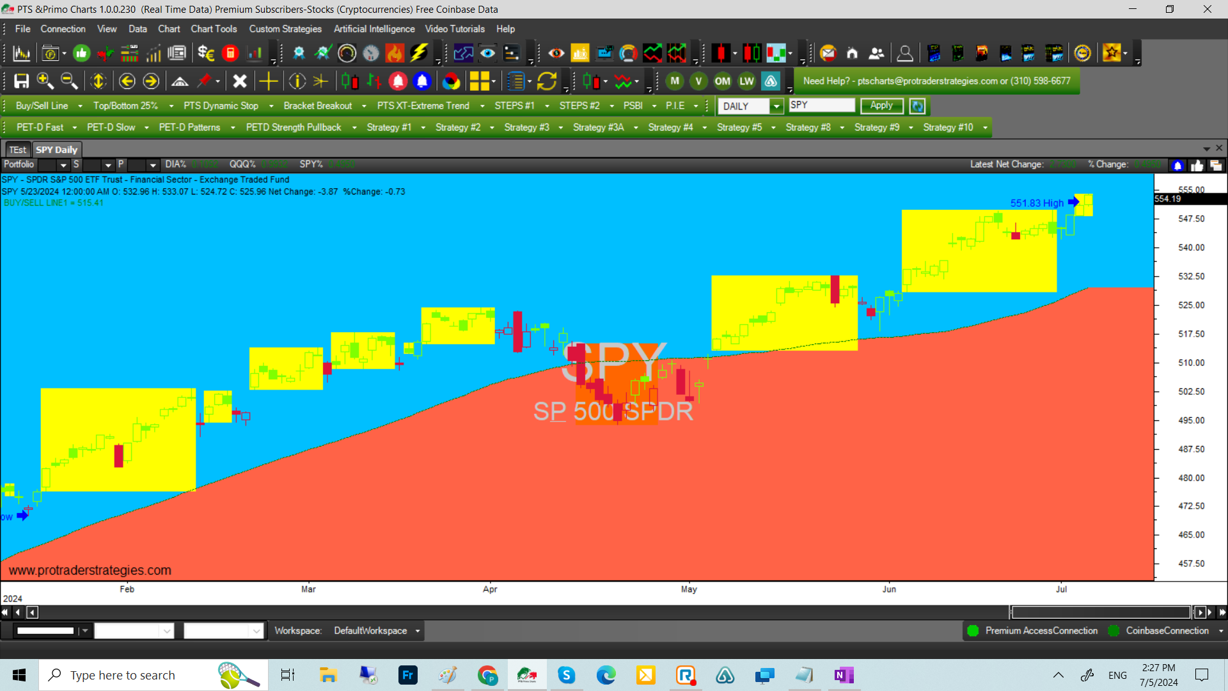The image size is (1228, 691).
Task: Open the DAILY timeframe combo box
Action: [x=750, y=106]
